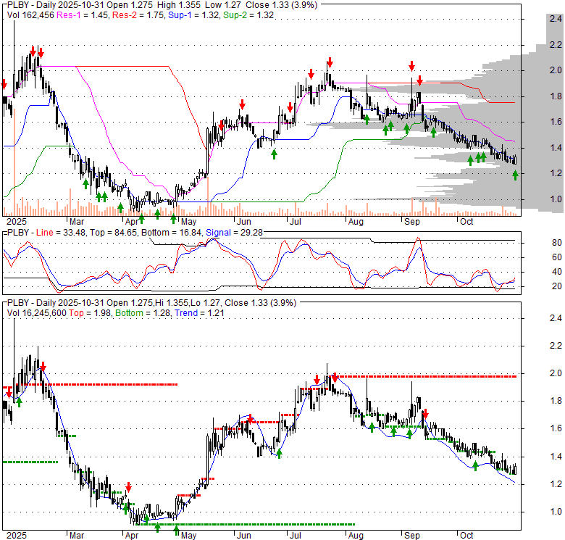This screenshot has width=565, height=540.
Task: Click the Jul month label on top chart axis
Action: tap(295, 222)
